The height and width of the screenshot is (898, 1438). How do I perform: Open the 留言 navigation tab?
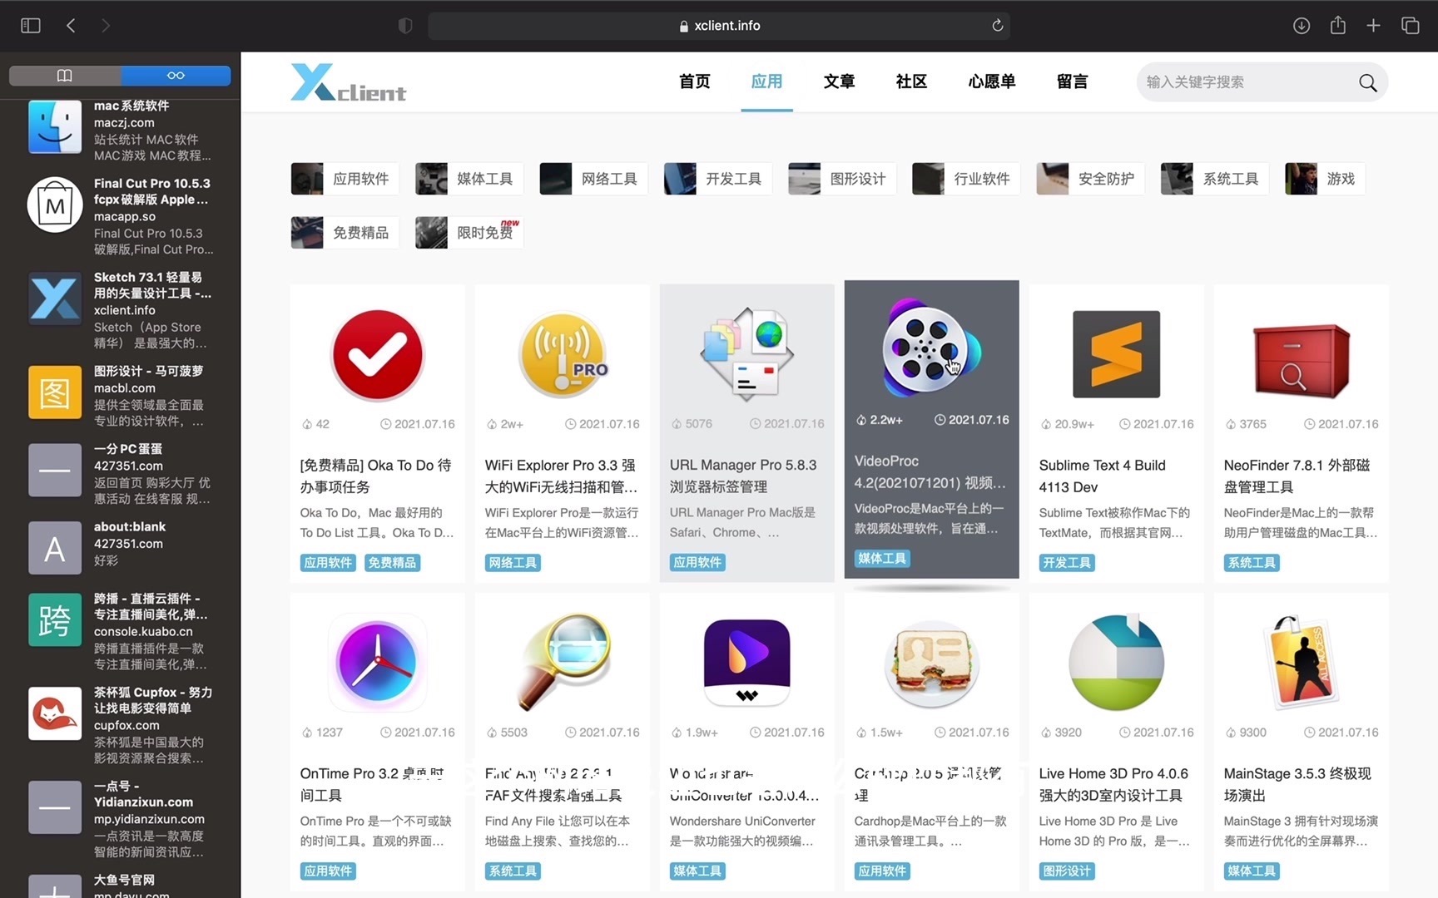(1072, 81)
